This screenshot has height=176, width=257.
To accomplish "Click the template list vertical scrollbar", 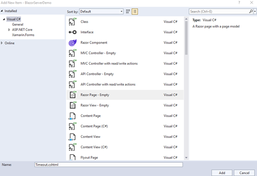I will click(x=185, y=38).
